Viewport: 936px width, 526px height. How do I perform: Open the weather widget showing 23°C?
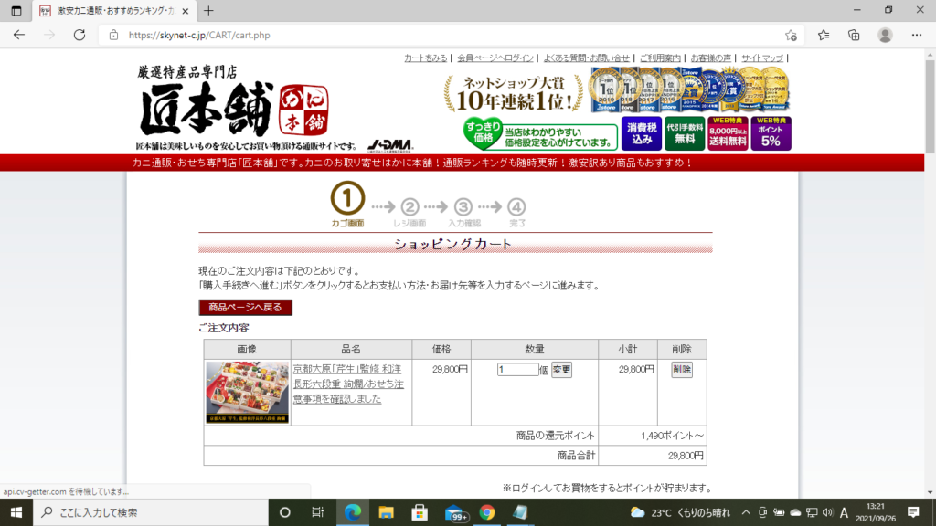point(680,513)
